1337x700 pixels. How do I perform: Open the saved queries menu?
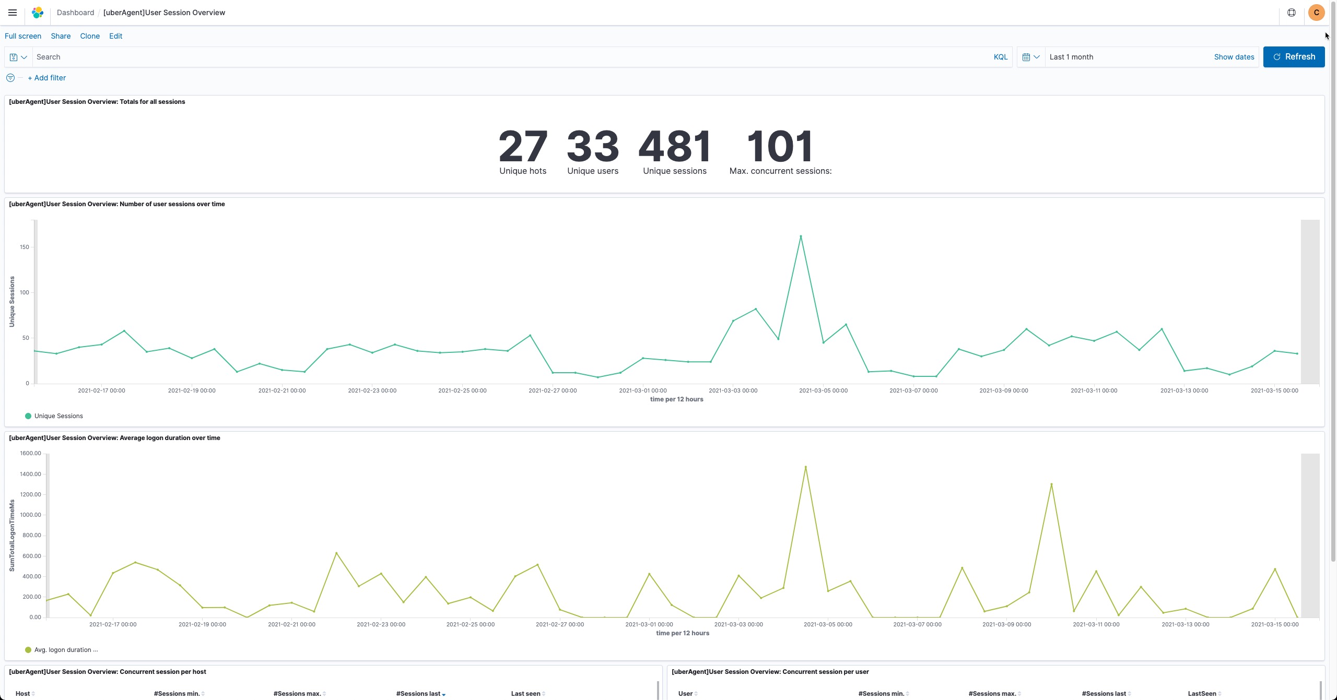click(18, 57)
